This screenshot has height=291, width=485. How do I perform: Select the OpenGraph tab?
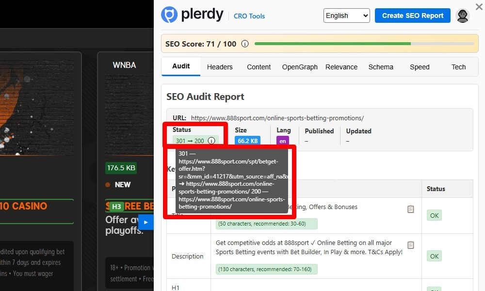(299, 67)
